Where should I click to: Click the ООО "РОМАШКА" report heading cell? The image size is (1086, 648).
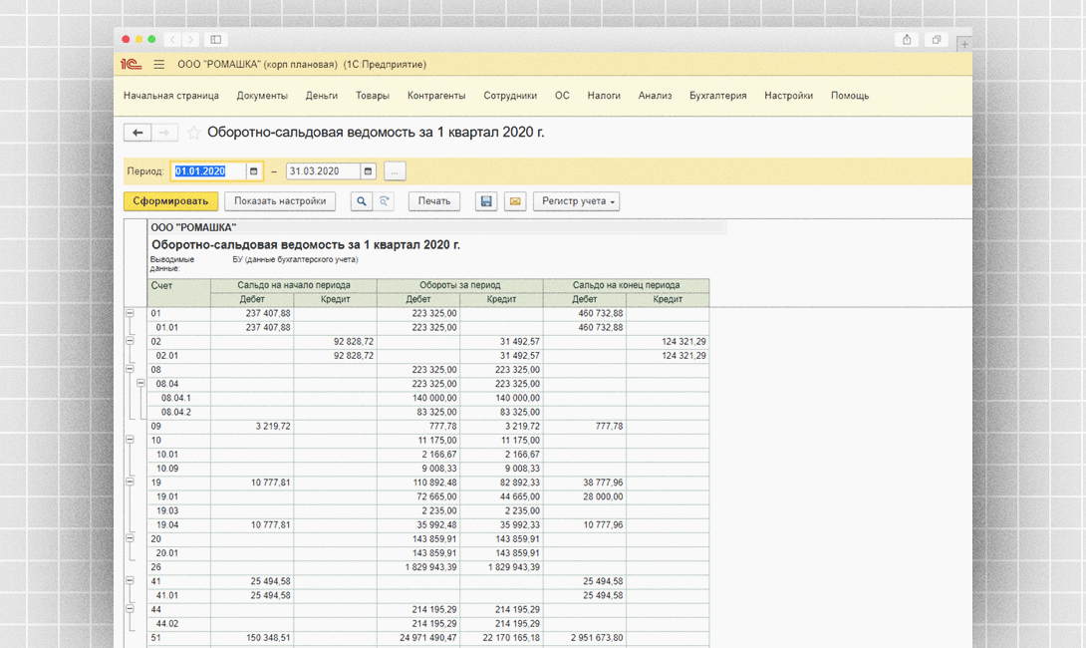(x=193, y=227)
